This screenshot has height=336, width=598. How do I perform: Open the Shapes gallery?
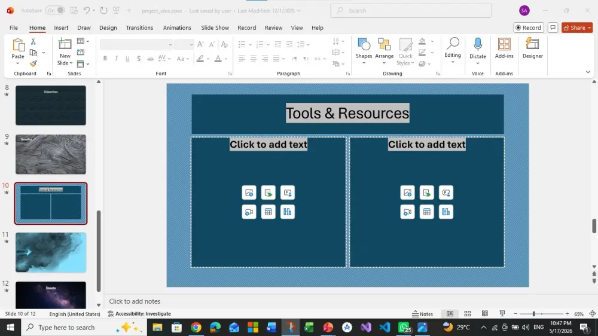click(364, 52)
